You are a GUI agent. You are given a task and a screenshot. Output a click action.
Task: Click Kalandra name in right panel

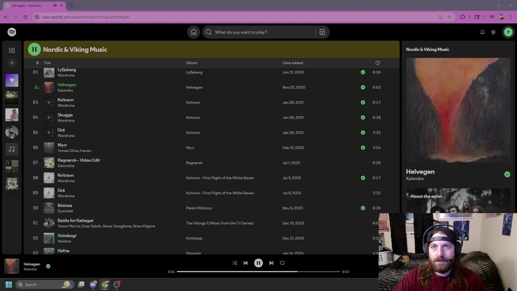point(415,179)
